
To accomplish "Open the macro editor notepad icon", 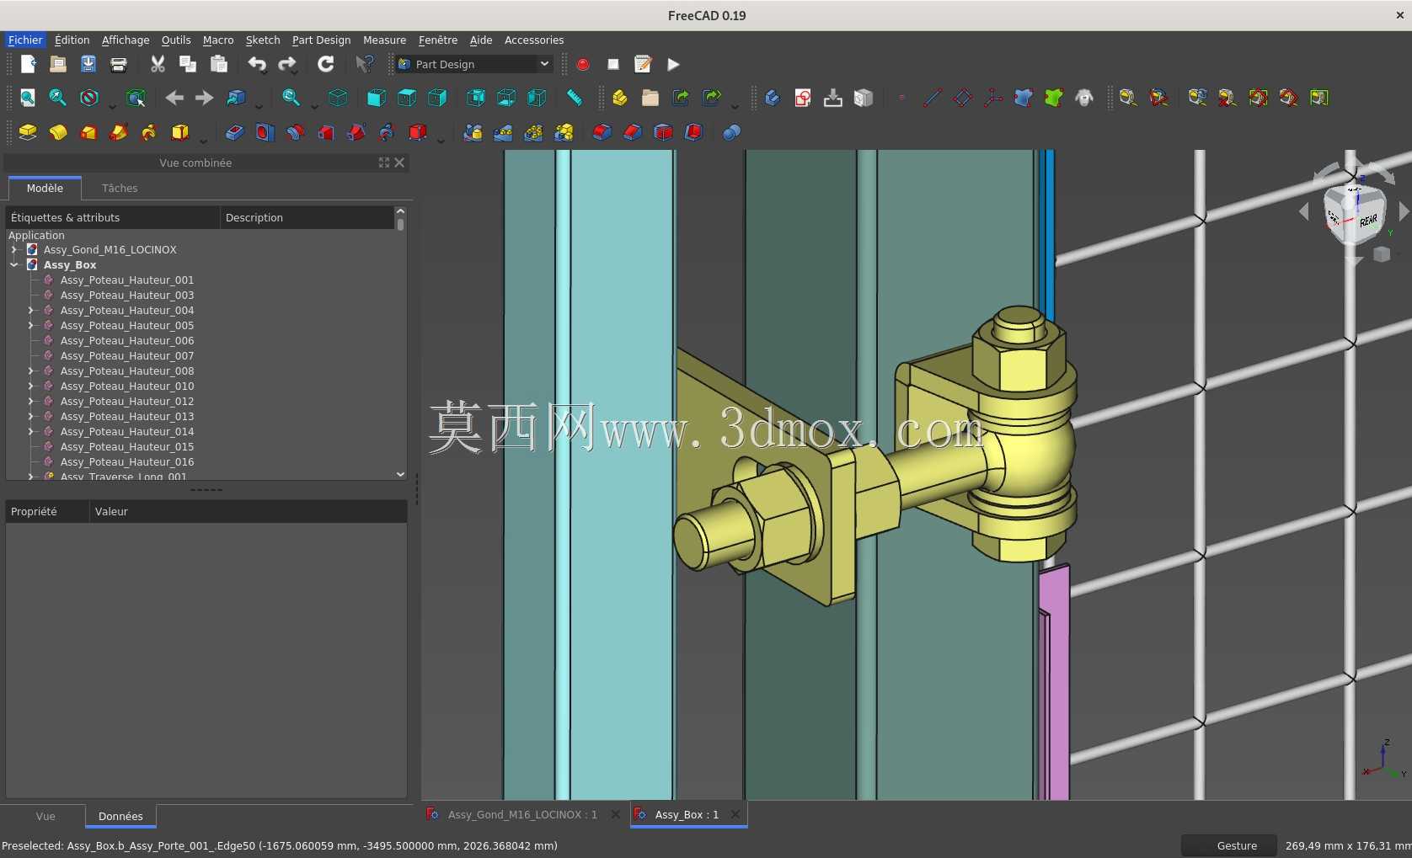I will [643, 64].
